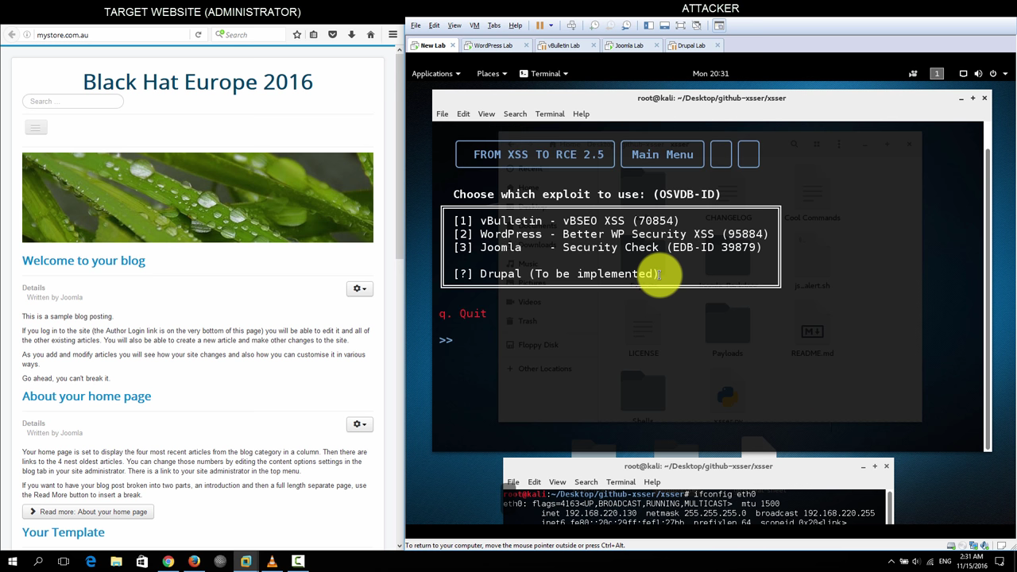The width and height of the screenshot is (1017, 572).
Task: Open the Firefox bookmarks library icon
Action: tap(314, 35)
